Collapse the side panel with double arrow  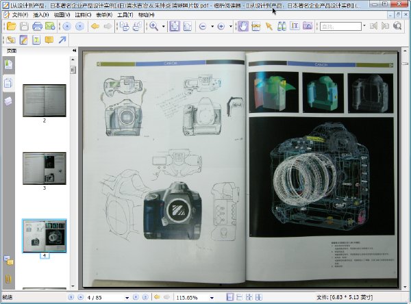(x=75, y=51)
